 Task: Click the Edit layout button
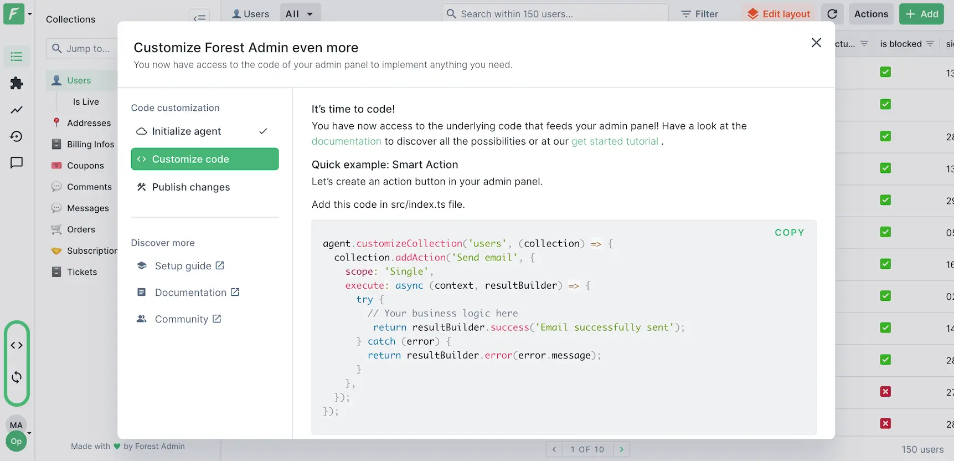778,14
